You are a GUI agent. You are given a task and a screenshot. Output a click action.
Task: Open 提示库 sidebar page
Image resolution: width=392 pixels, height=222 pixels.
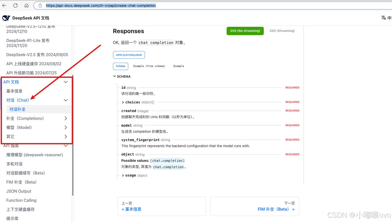click(12, 218)
